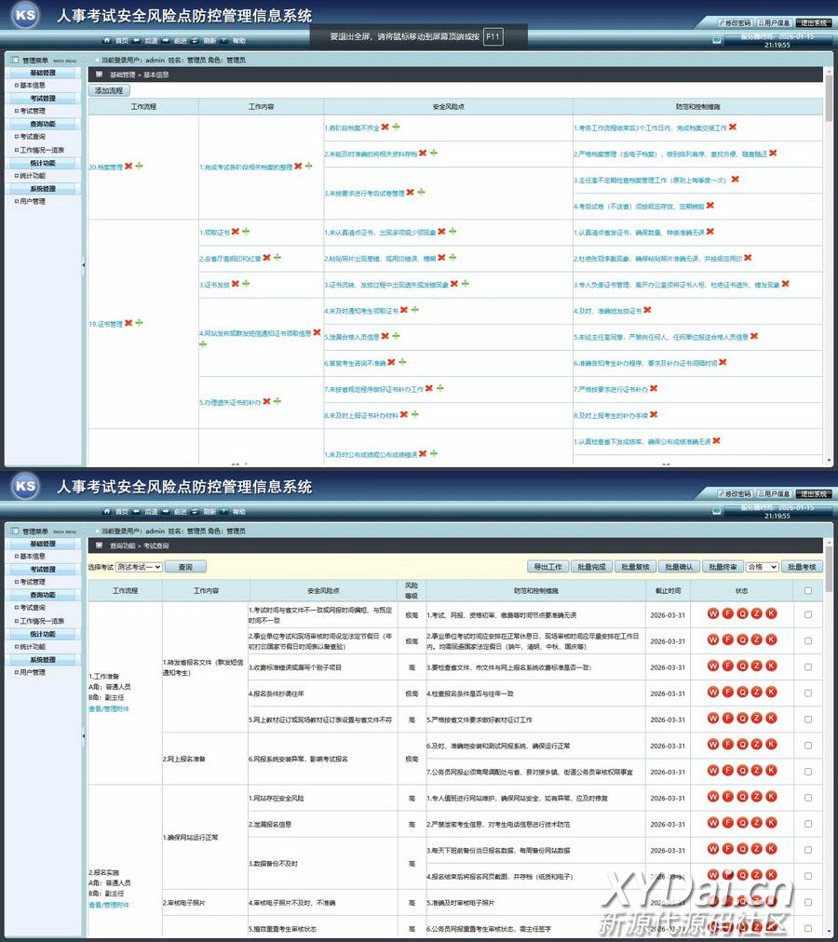The width and height of the screenshot is (838, 942).
Task: Collapse the 基础管理 section under 添加流程 page
Action: pyautogui.click(x=43, y=73)
